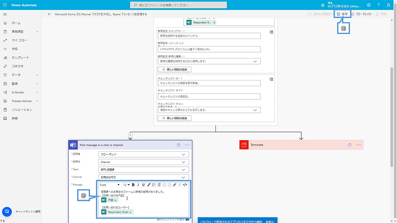397x223 pixels.
Task: Expand the AI Builder navigation section
Action: 37,92
